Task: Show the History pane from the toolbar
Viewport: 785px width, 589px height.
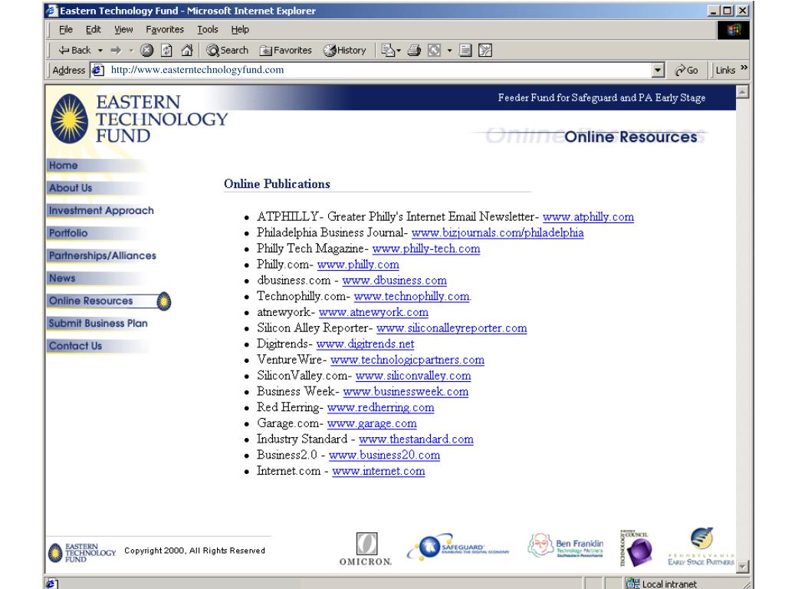Action: pyautogui.click(x=345, y=50)
